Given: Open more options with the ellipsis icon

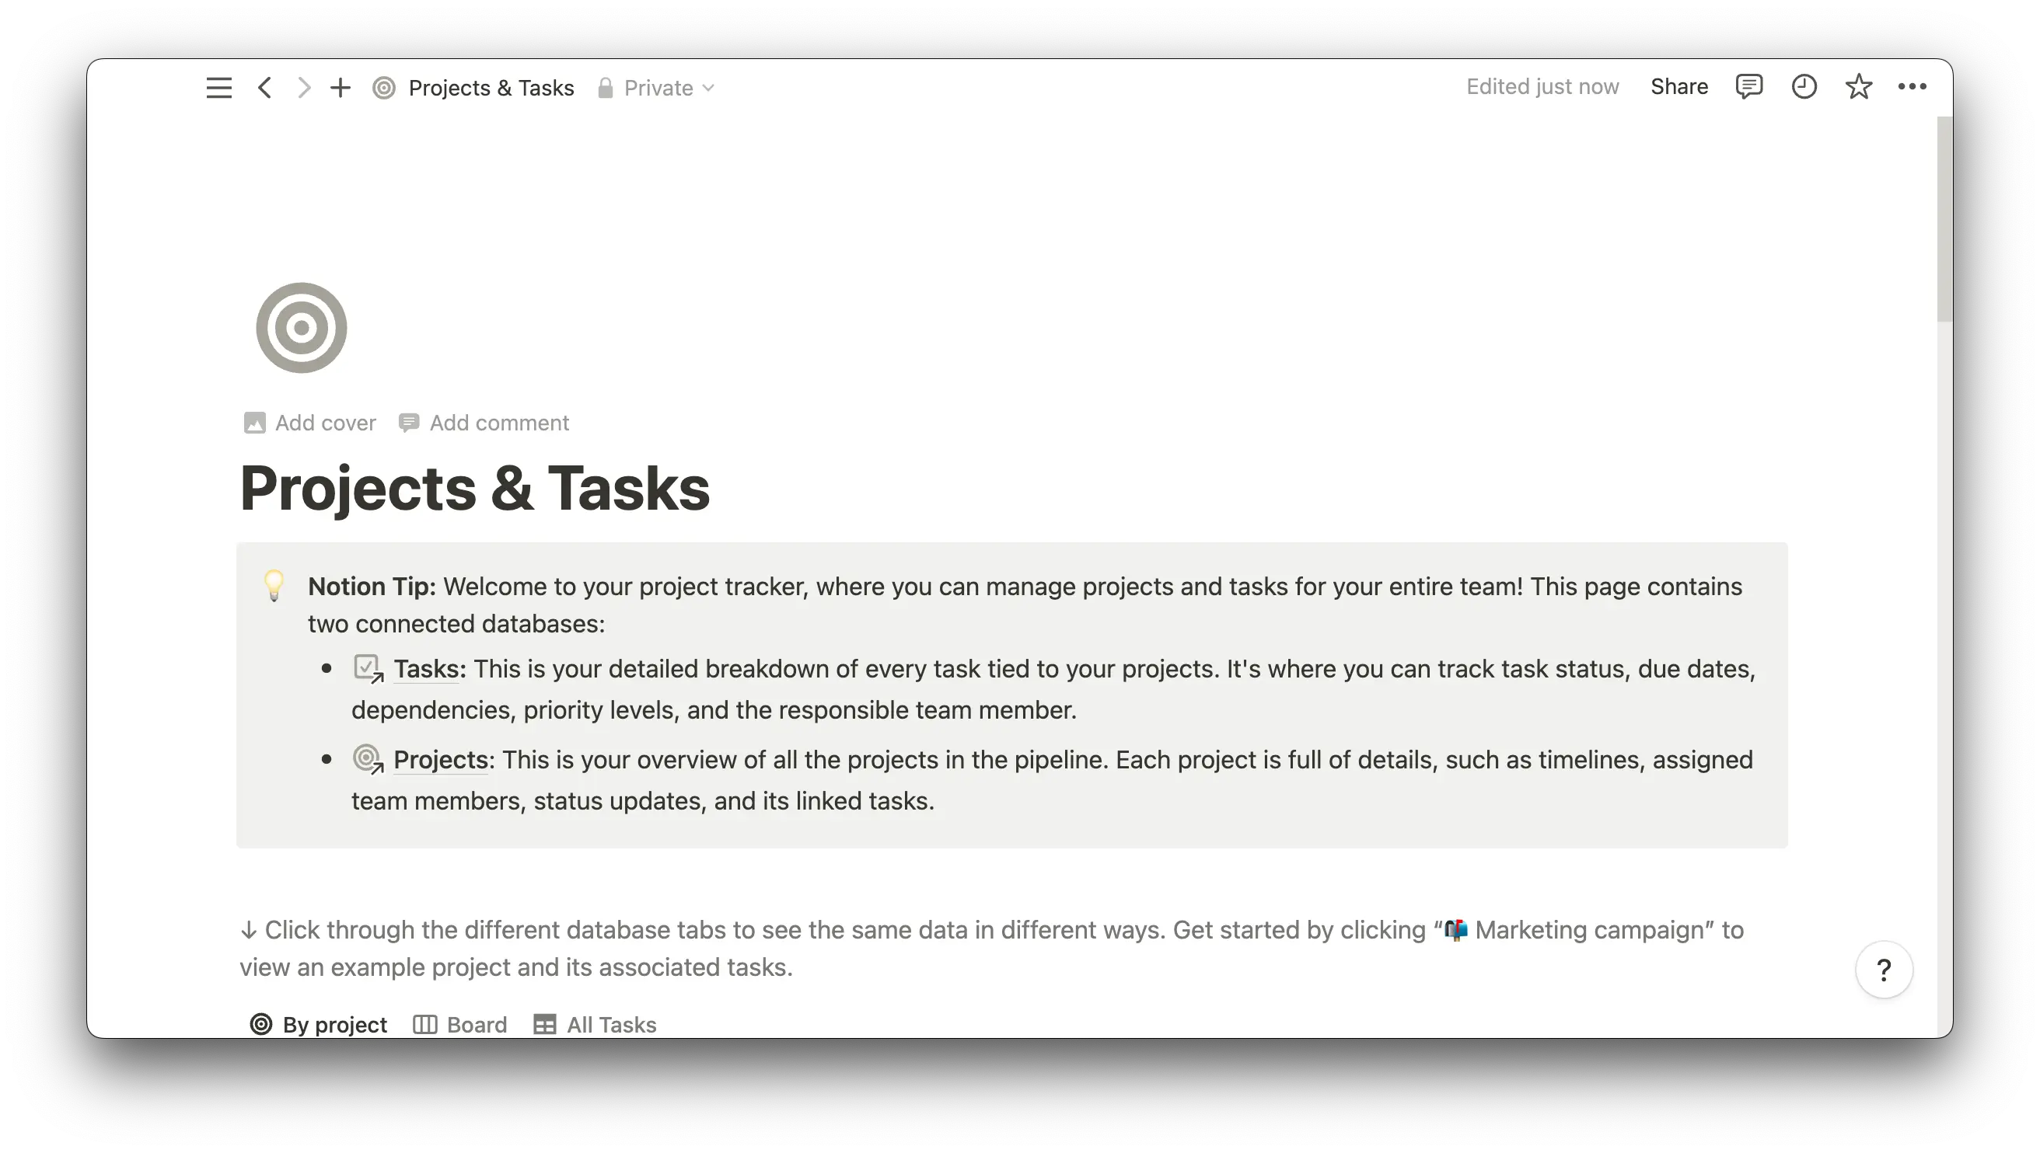Looking at the screenshot, I should tap(1913, 86).
